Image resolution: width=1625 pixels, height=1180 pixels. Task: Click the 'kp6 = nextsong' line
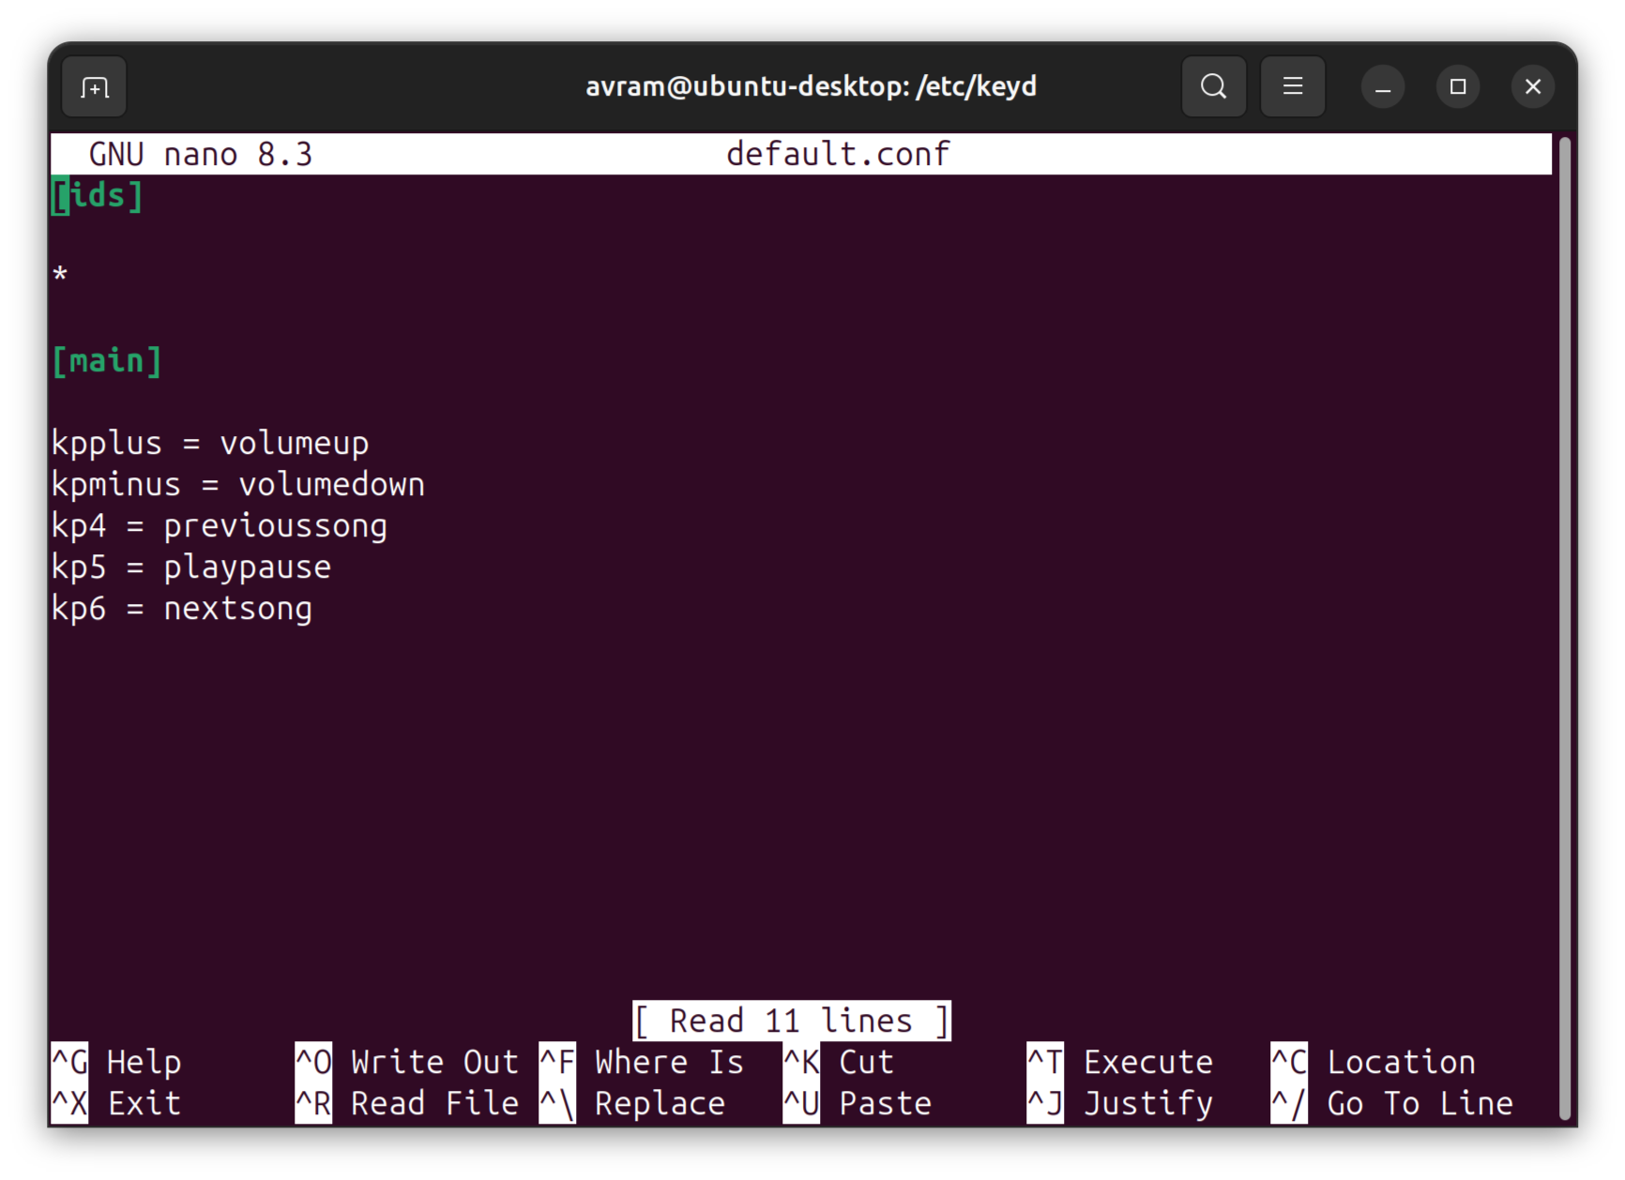182,608
